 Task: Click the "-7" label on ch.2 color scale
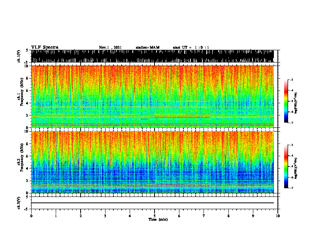point(292,188)
